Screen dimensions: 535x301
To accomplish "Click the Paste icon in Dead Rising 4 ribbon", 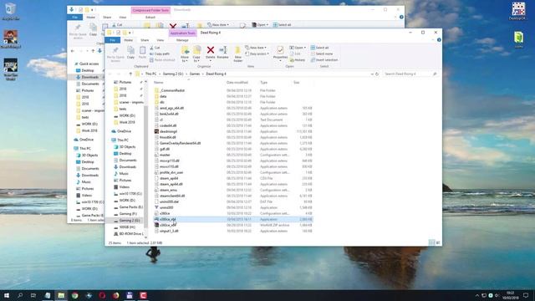I will tap(142, 53).
